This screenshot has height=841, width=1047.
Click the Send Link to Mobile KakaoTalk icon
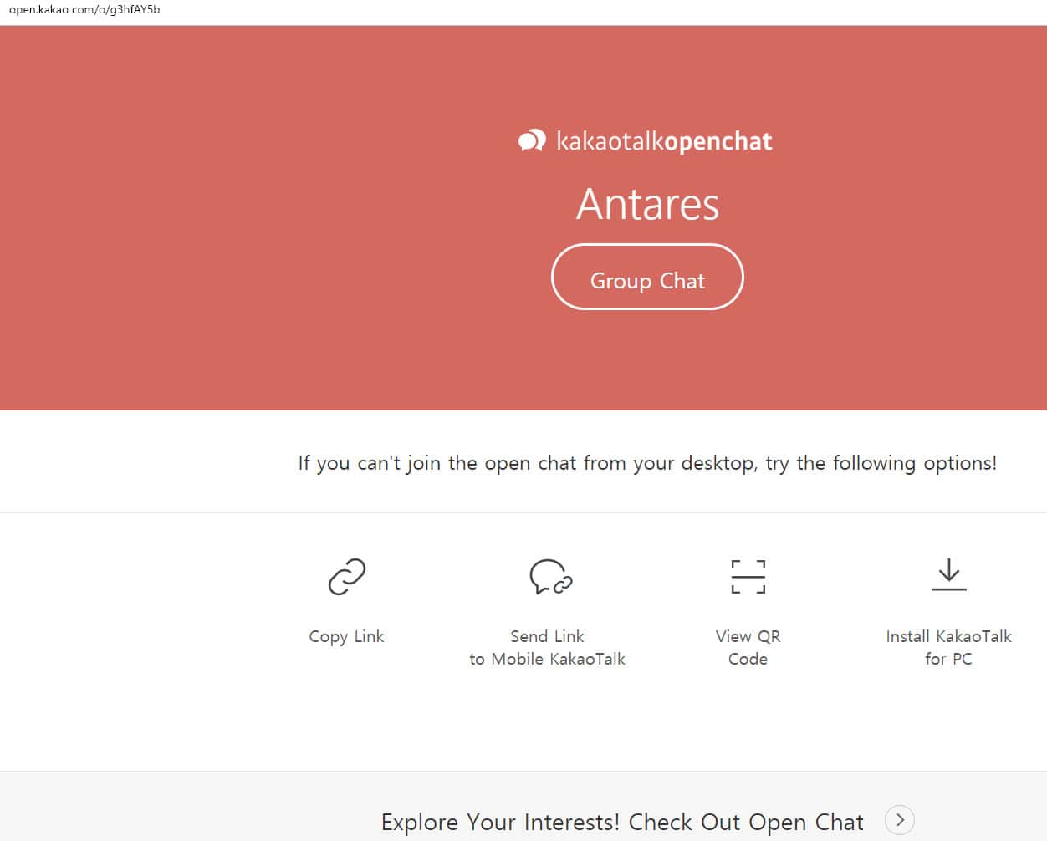tap(550, 577)
